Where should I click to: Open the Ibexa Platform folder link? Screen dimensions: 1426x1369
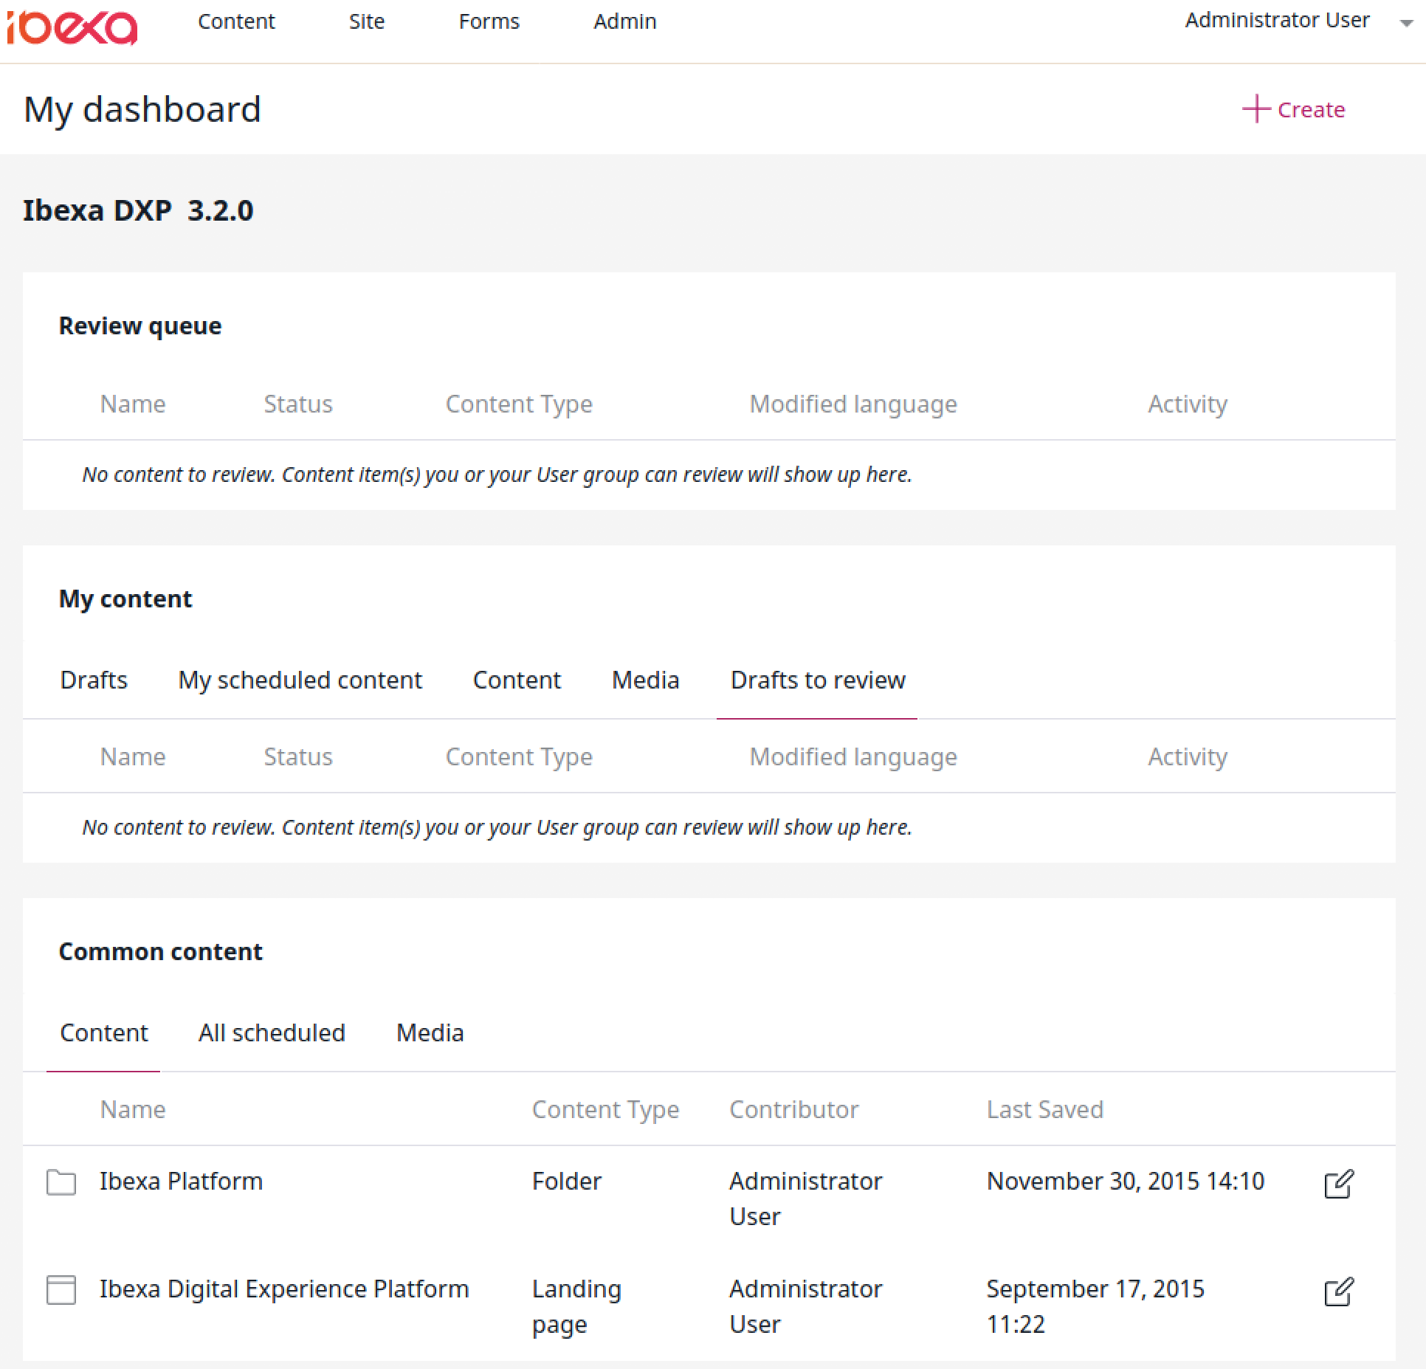coord(181,1182)
